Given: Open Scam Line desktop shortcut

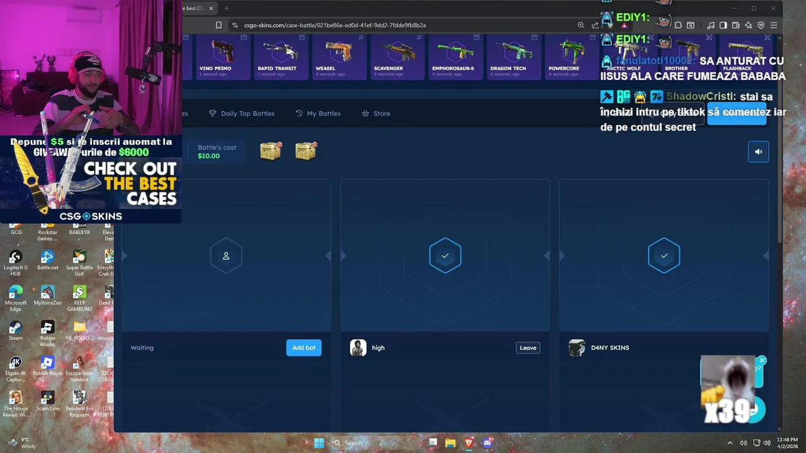Looking at the screenshot, I should (x=47, y=401).
